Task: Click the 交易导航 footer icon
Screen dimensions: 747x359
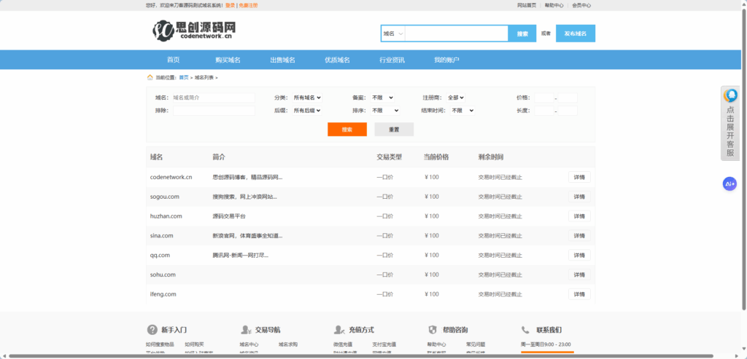Action: 245,330
